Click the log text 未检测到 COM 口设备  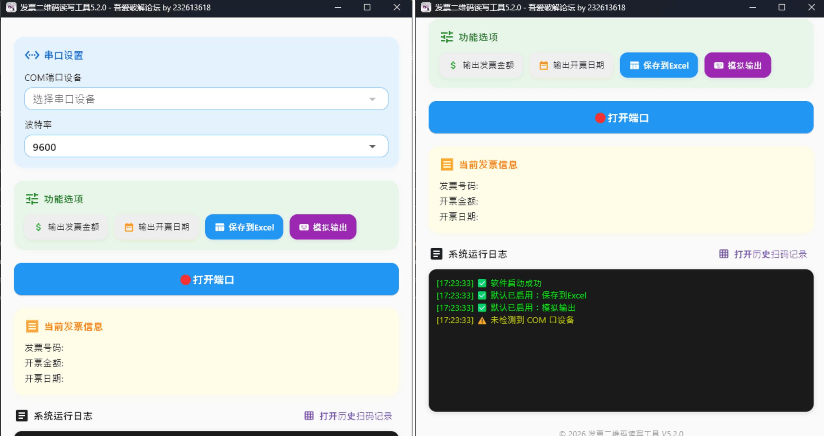click(x=532, y=320)
